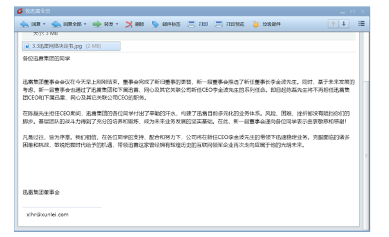Screen dimensions: 389x237
Task: Open attachment 3.3迅雷网络决定书.jpg
Action: 71,46
